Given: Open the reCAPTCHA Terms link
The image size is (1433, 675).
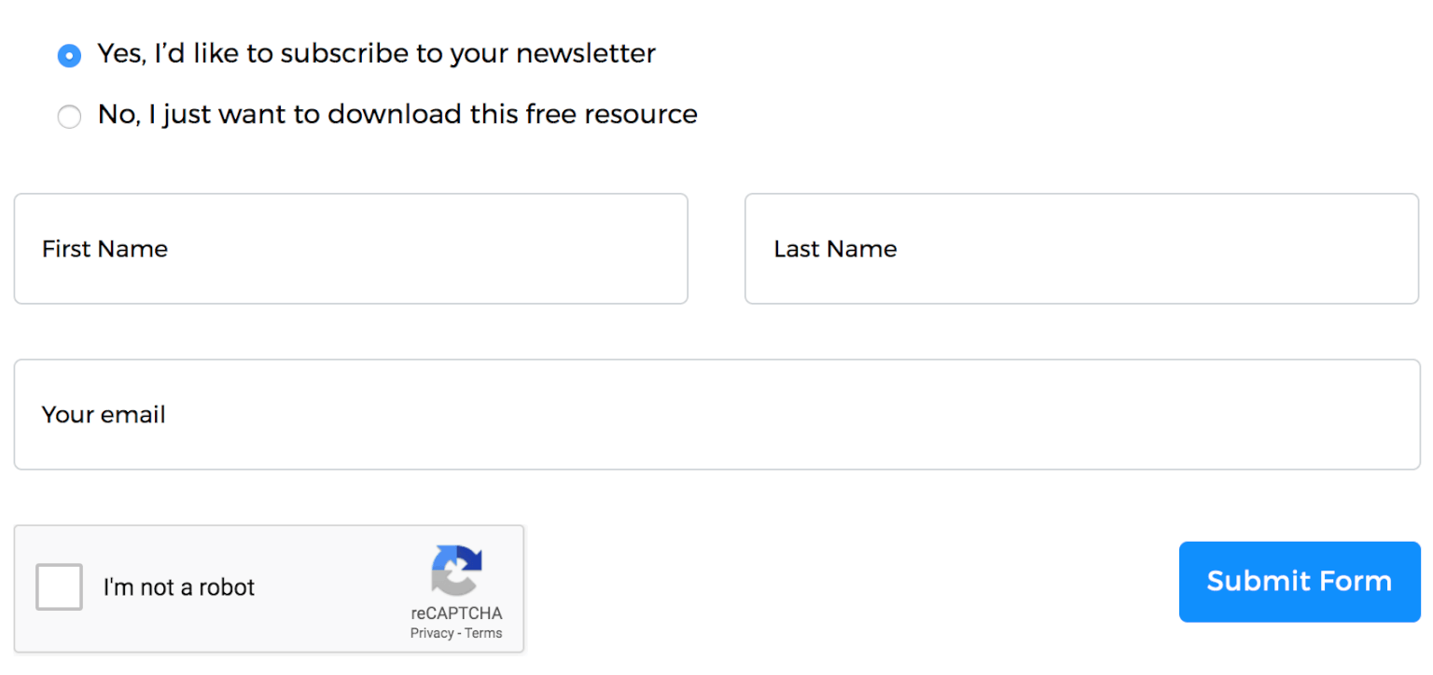Looking at the screenshot, I should [x=483, y=633].
